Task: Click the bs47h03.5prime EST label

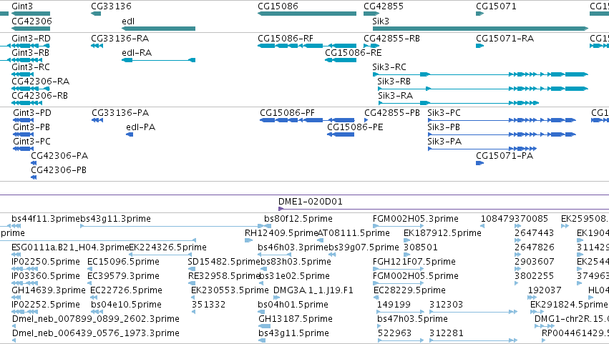Action: [x=412, y=319]
